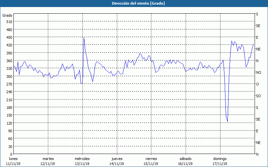Click the 'miércoles' day label
This screenshot has height=167, width=268.
(82, 159)
